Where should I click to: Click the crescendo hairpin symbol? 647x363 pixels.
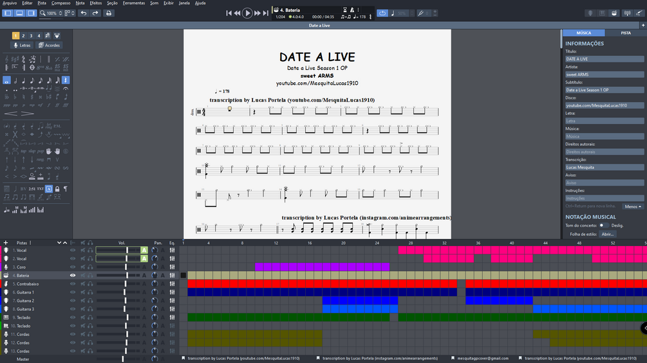(11, 114)
